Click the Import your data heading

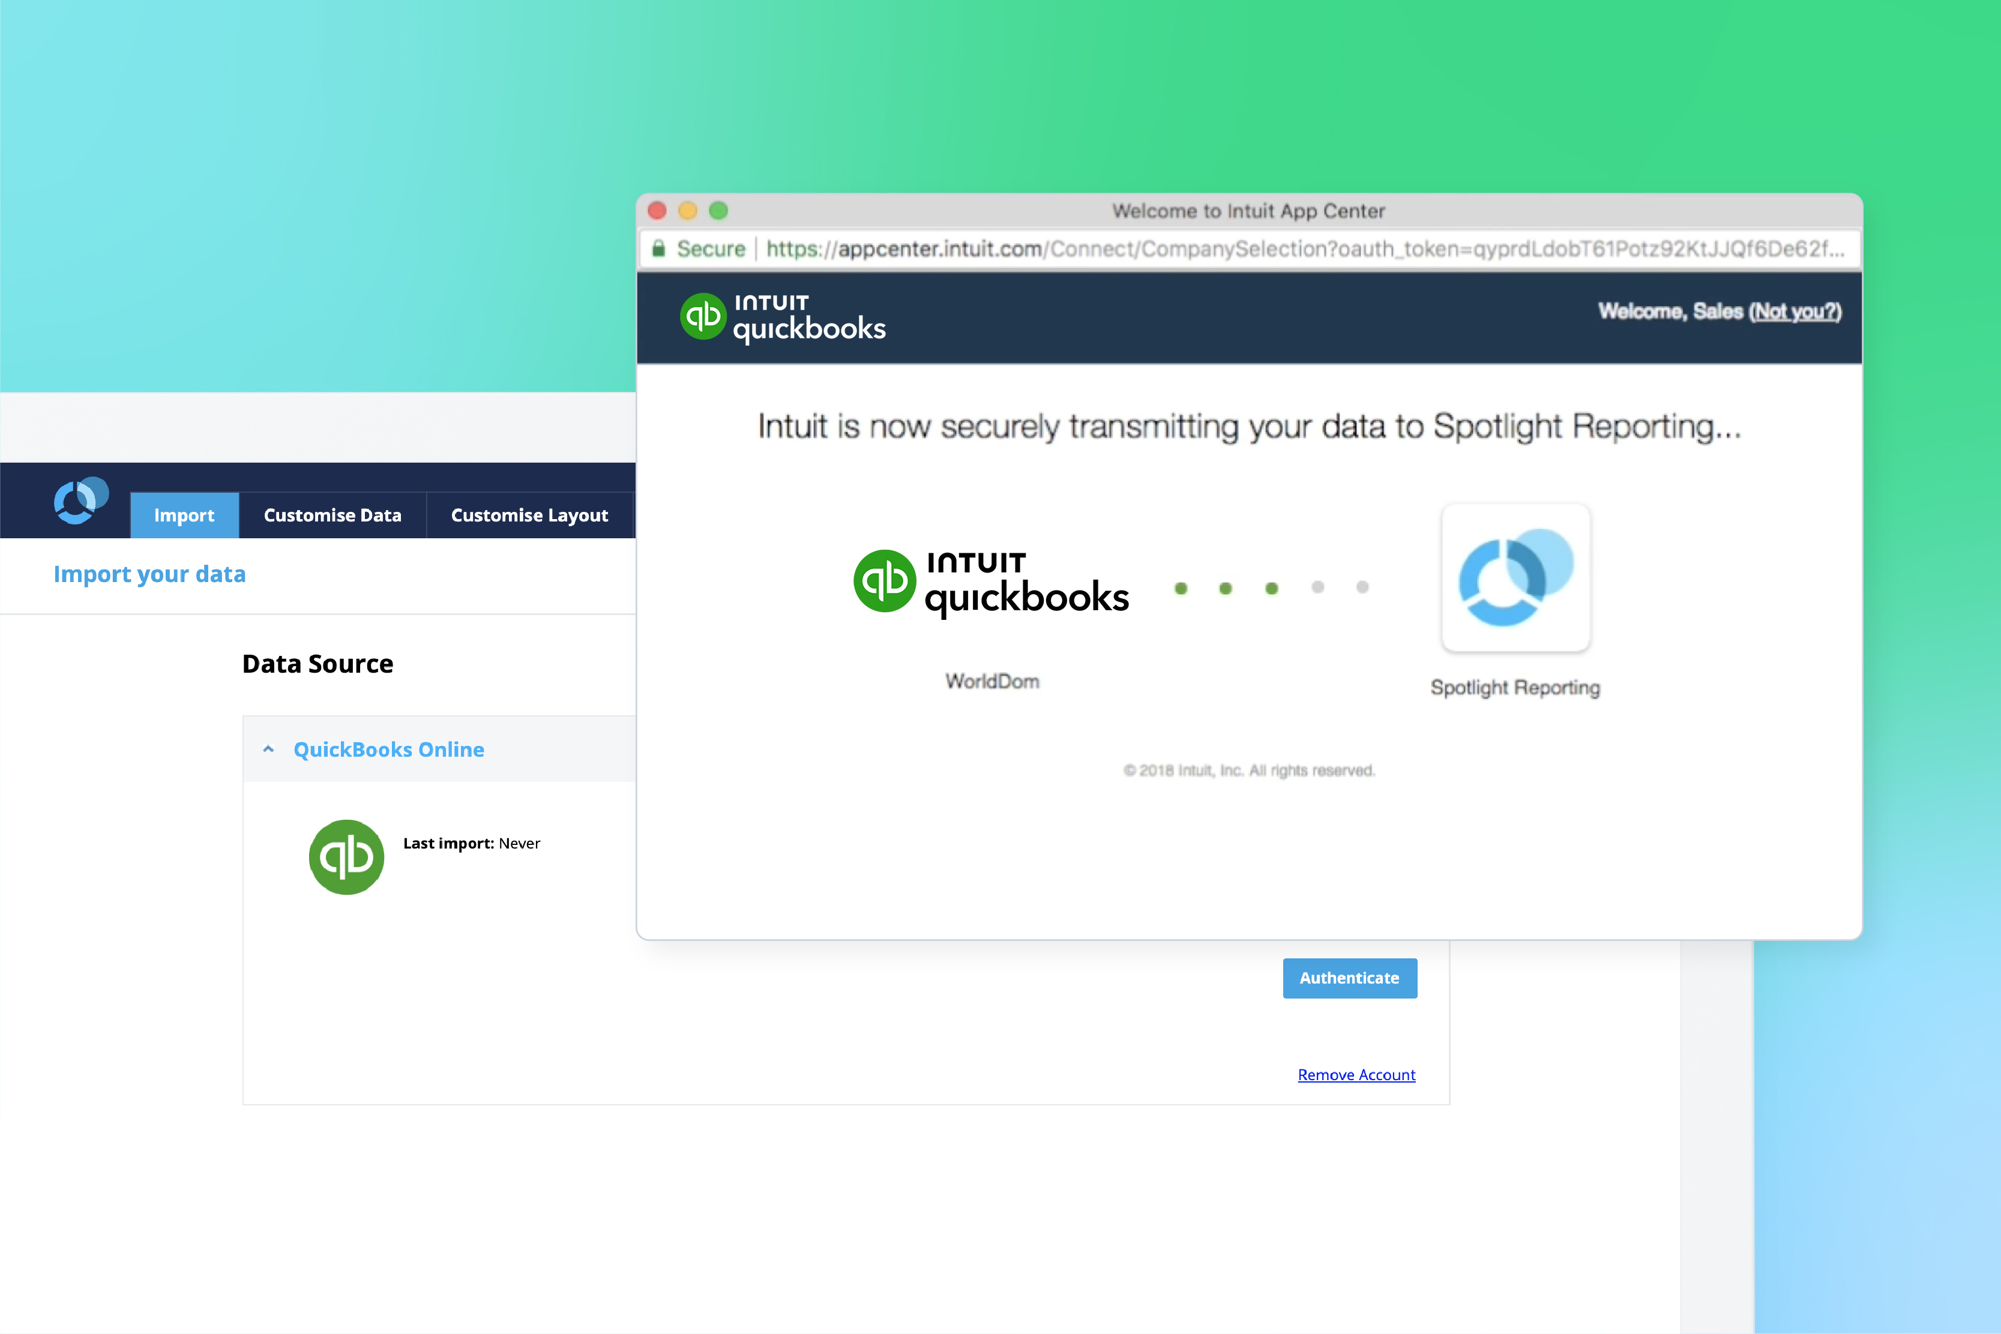tap(149, 574)
